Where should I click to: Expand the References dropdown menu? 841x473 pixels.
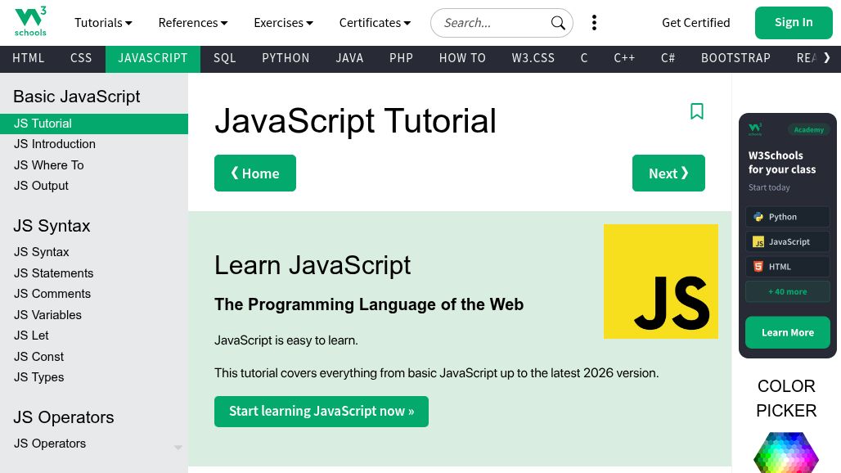pos(193,23)
